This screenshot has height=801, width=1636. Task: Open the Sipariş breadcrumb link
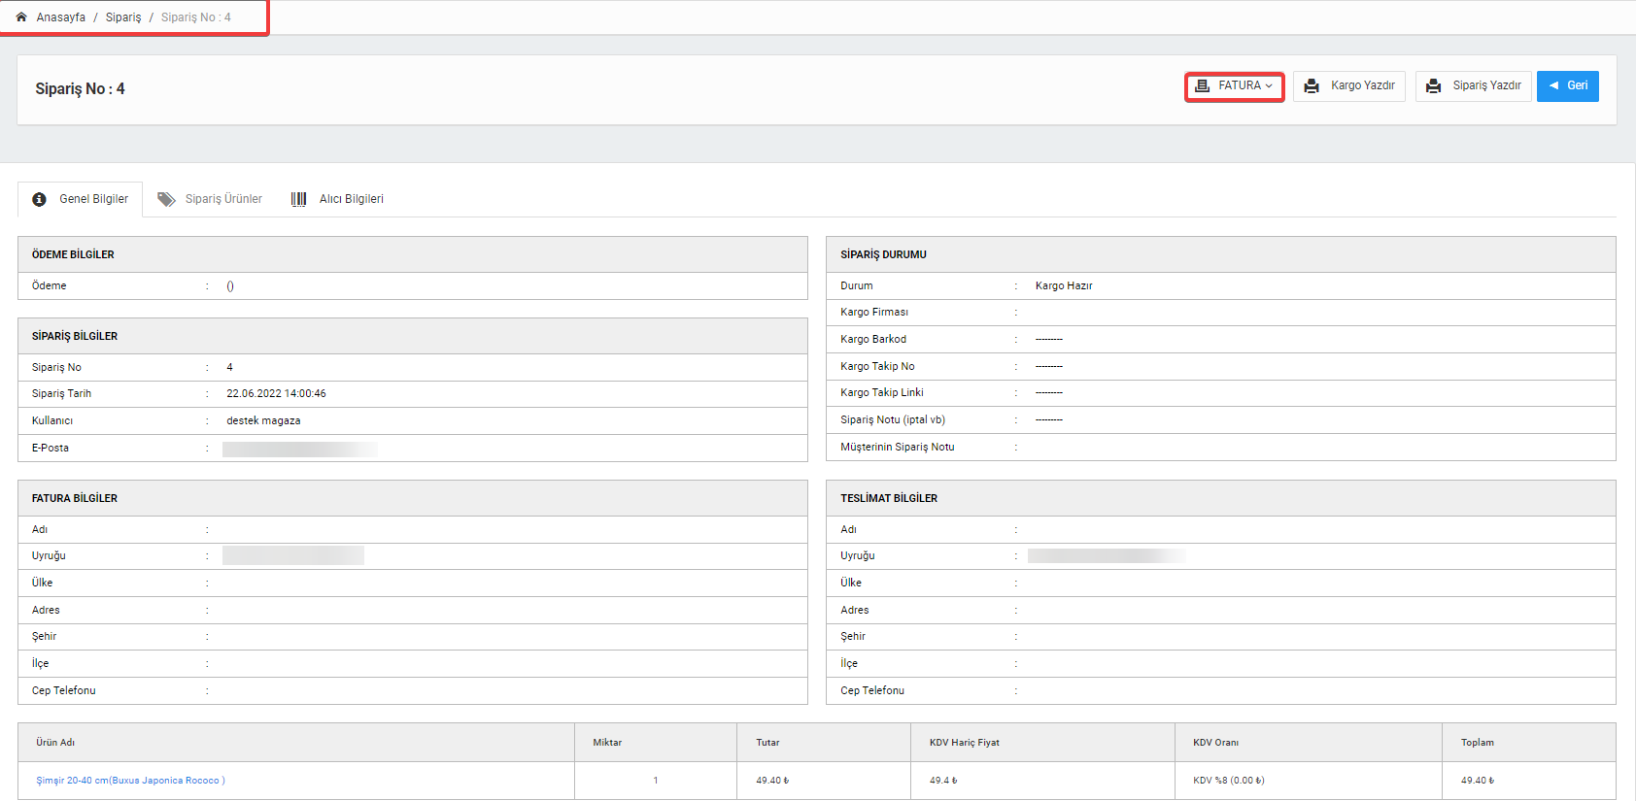point(123,17)
